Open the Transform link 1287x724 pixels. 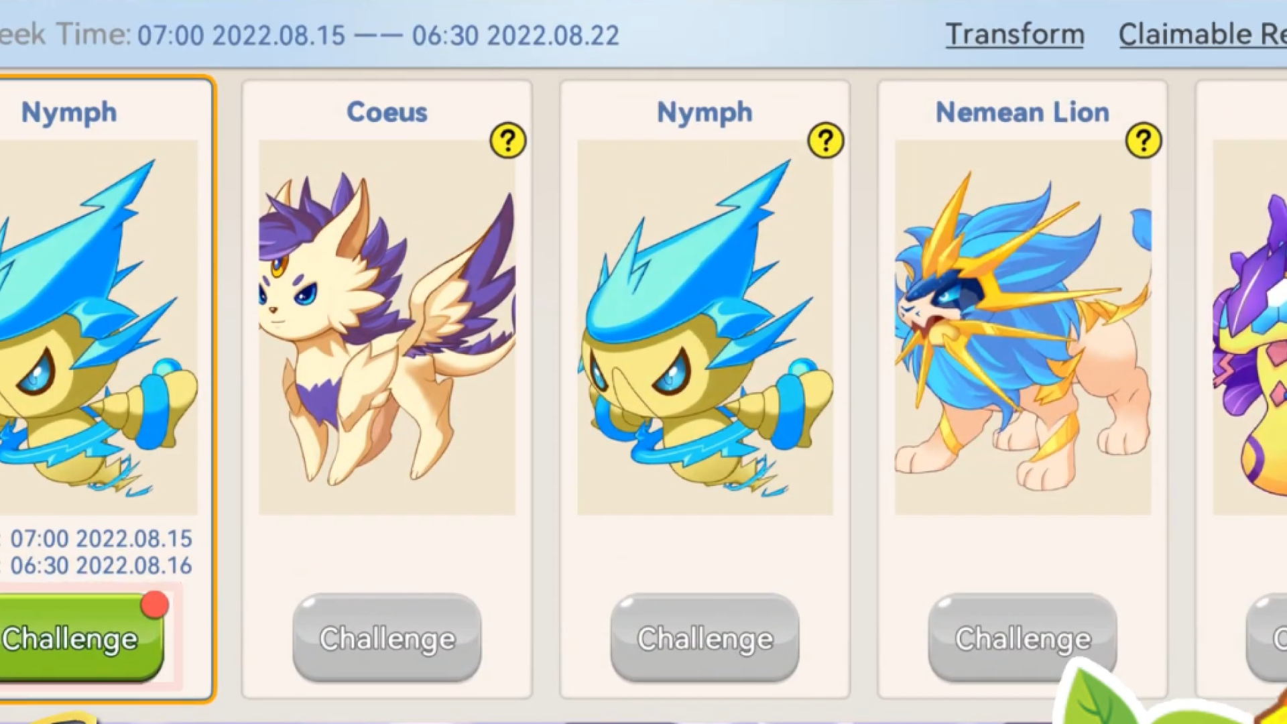click(1015, 34)
